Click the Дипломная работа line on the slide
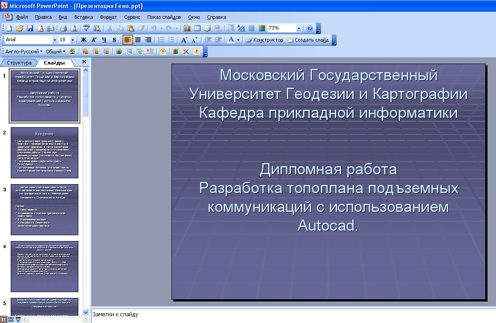Screen dimensions: 496x323 tap(328, 169)
